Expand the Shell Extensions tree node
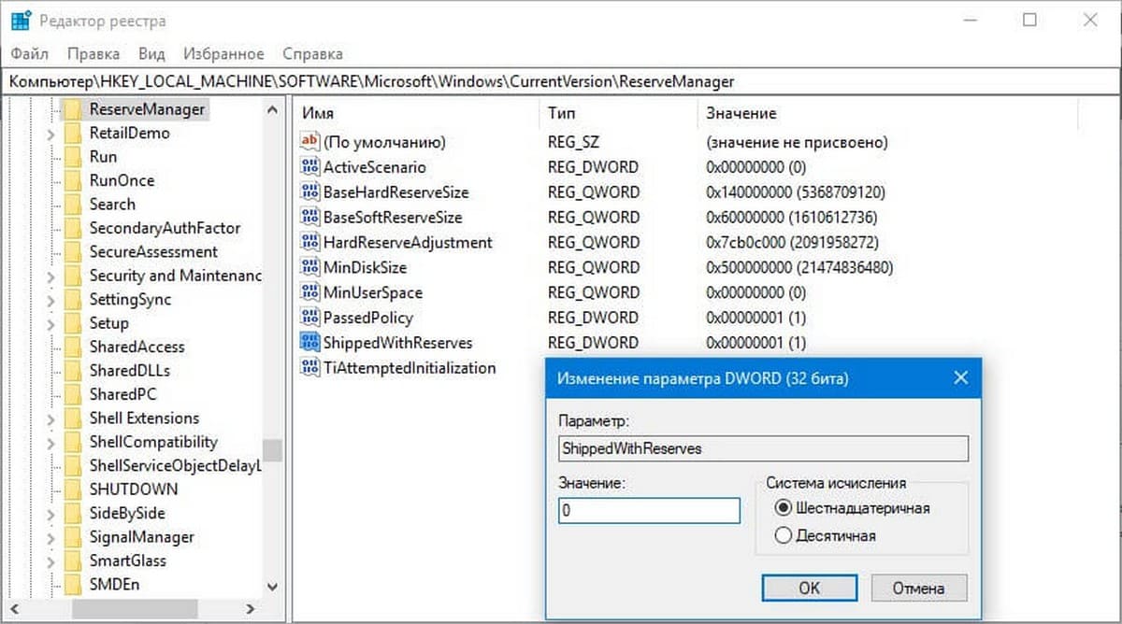This screenshot has height=624, width=1122. 51,418
